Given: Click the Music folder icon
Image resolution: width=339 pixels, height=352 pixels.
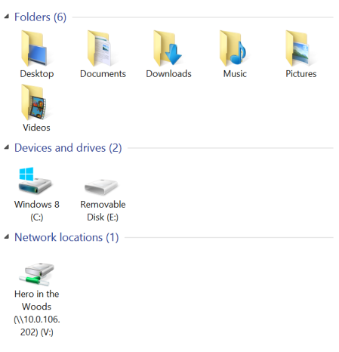Looking at the screenshot, I should click(233, 48).
